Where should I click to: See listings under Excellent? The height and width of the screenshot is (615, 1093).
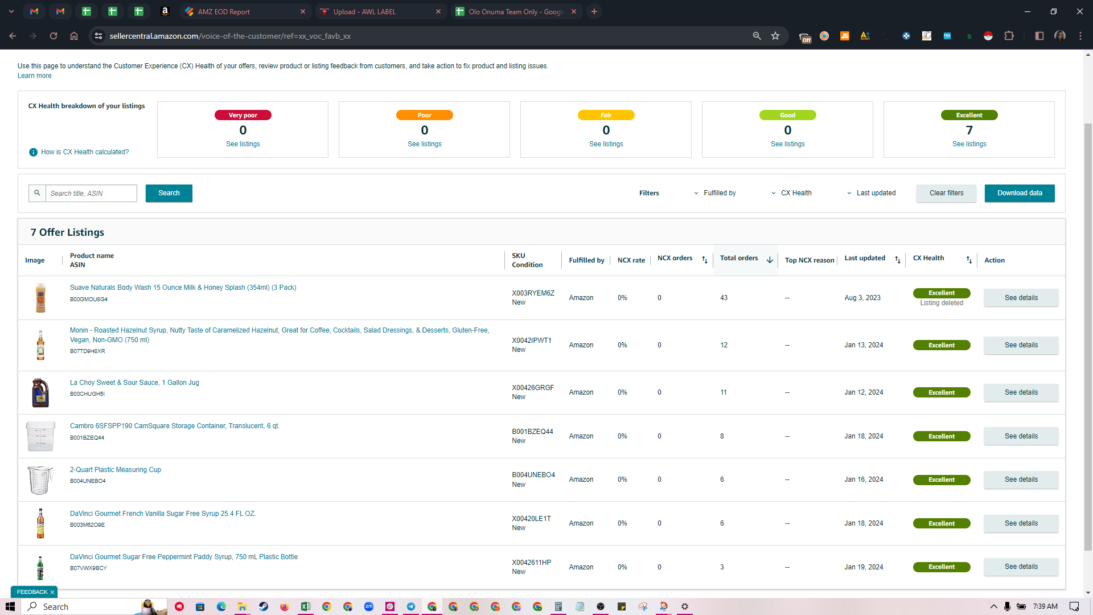(x=969, y=144)
